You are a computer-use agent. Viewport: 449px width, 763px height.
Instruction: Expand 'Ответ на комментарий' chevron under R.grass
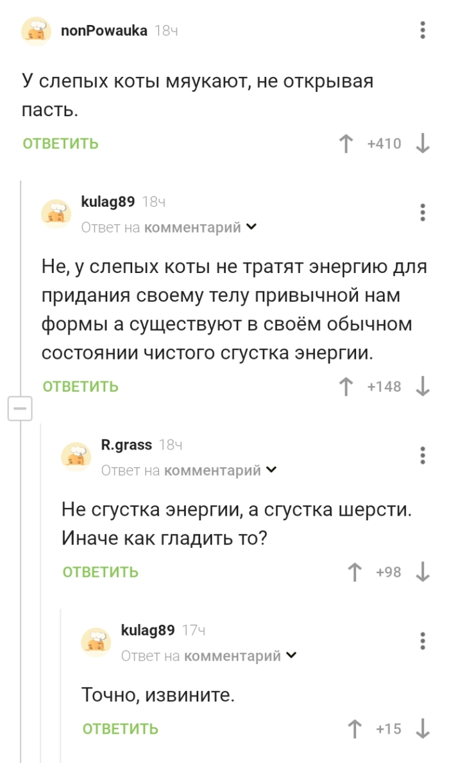point(271,470)
